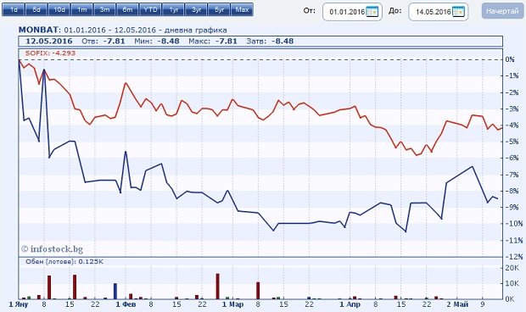526x312 pixels.
Task: Switch chart to 3yr range
Action: [196, 9]
